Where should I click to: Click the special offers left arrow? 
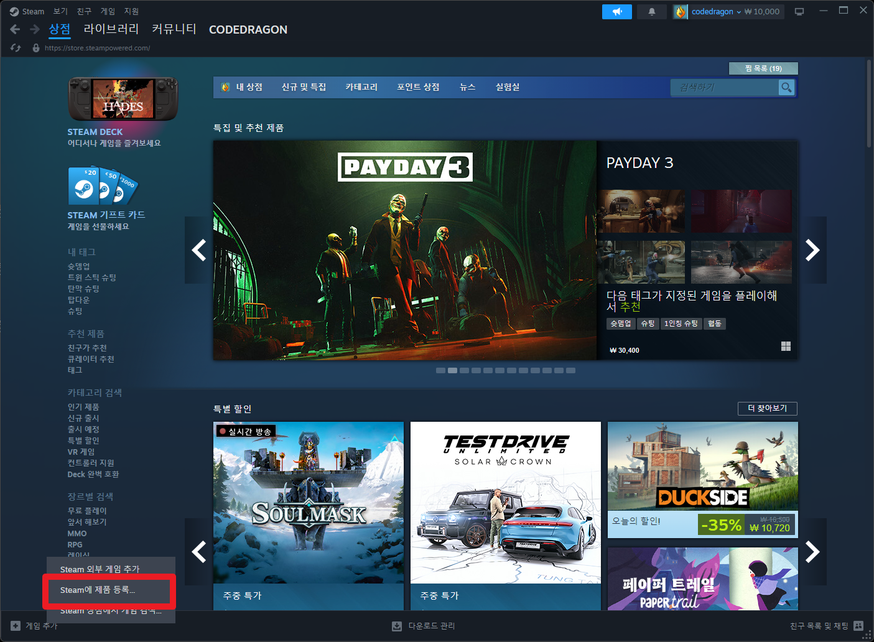click(199, 552)
